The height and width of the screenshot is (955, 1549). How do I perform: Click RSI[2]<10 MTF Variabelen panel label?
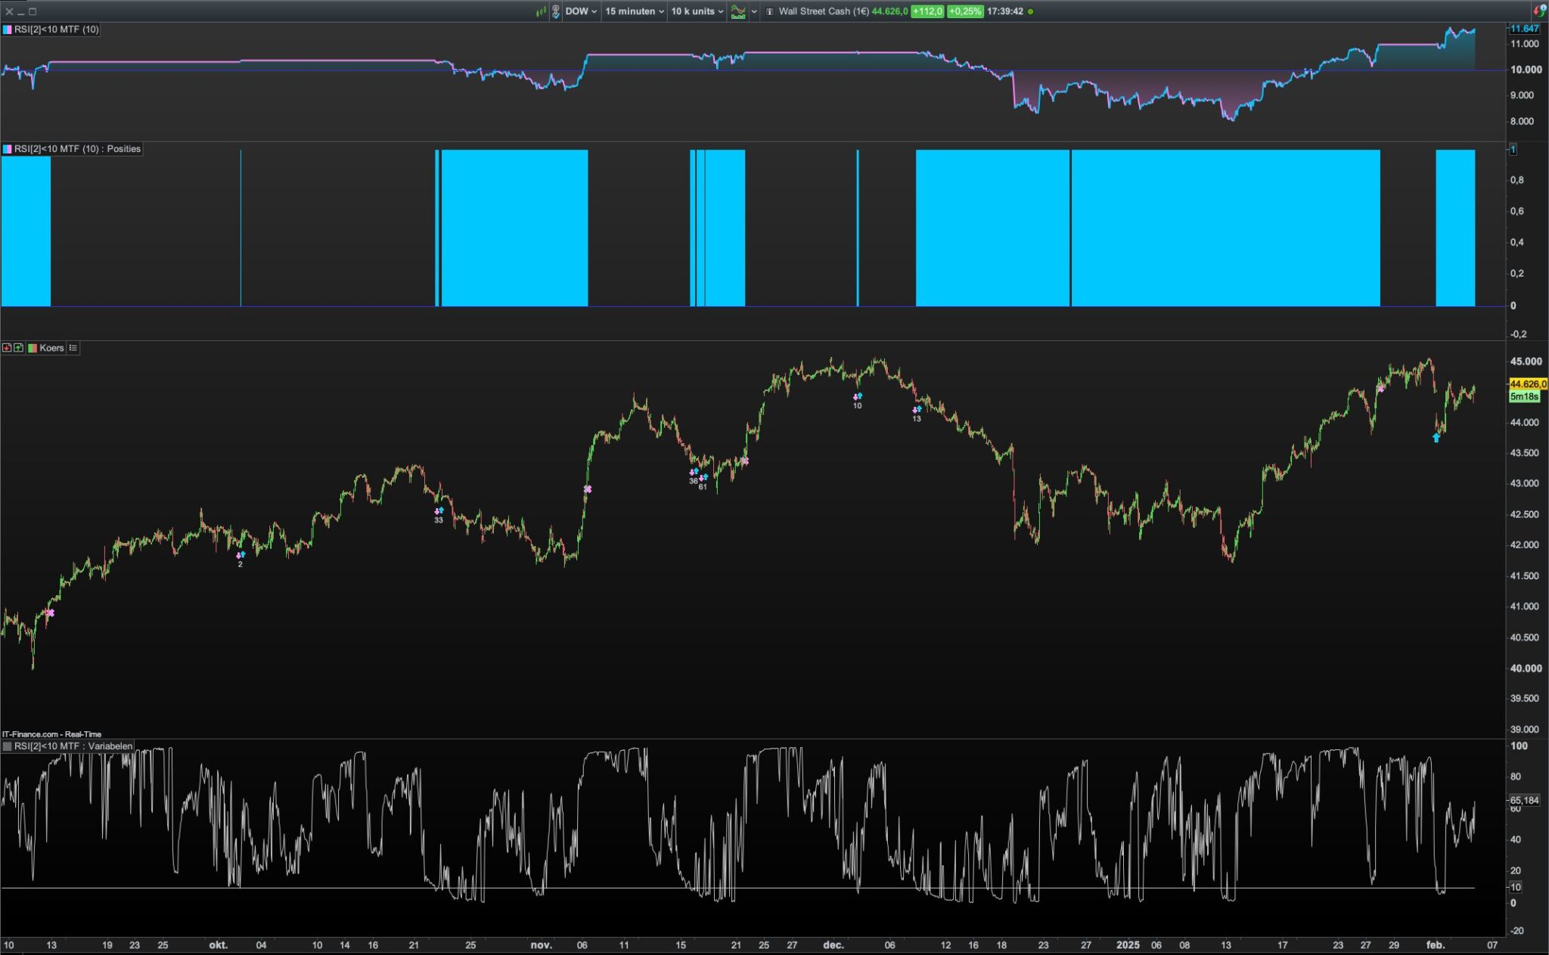pos(73,746)
